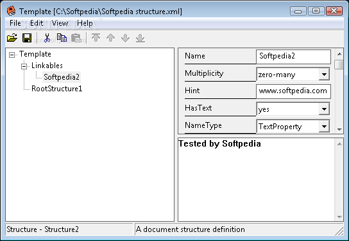Click the properties panel scrollbar thumb
The height and width of the screenshot is (241, 349).
pyautogui.click(x=339, y=64)
